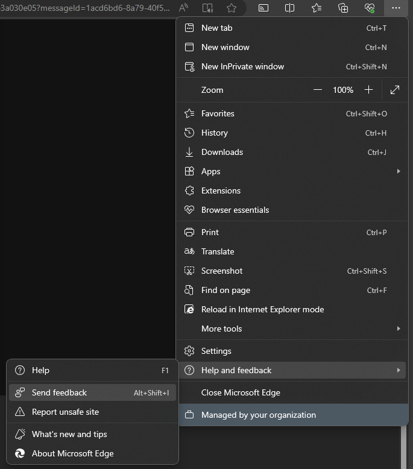Click Managed by your organization
The image size is (413, 469).
point(294,415)
